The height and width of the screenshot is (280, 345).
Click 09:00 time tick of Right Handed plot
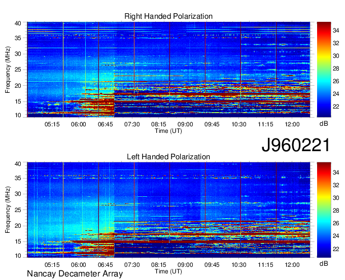(185, 124)
